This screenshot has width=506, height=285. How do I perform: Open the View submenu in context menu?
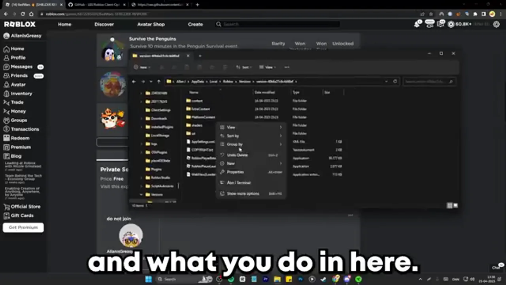[x=251, y=127]
